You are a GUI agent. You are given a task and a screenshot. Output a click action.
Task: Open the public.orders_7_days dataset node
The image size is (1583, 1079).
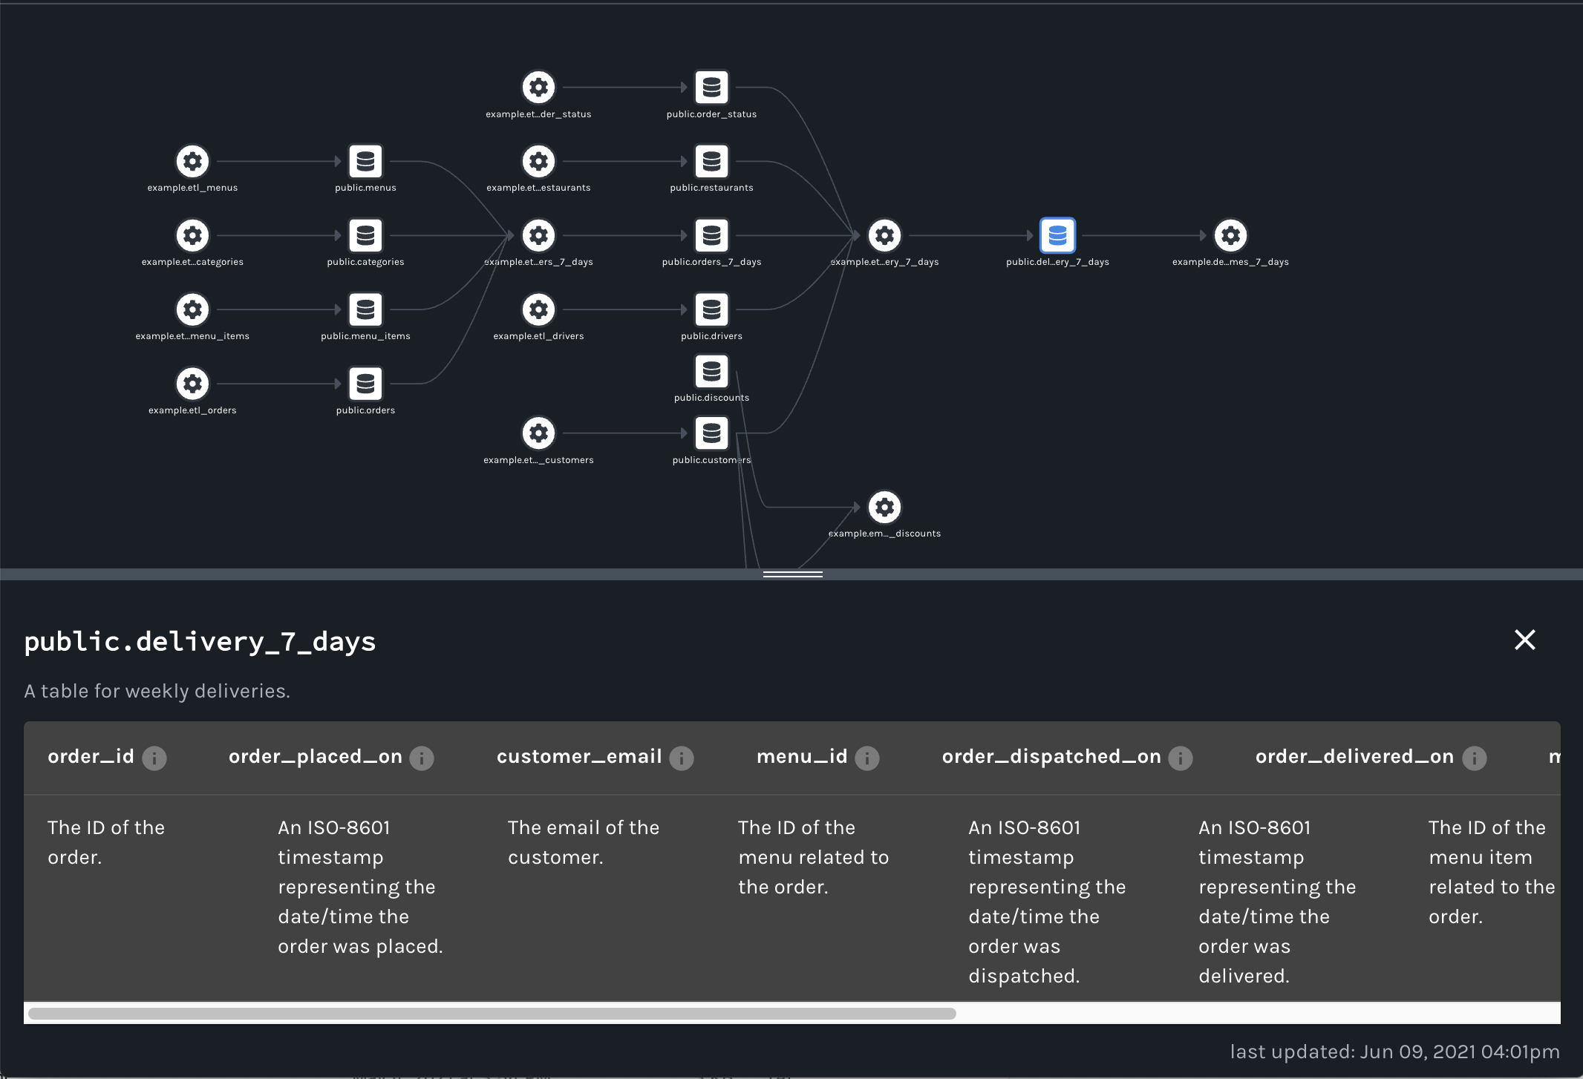point(711,236)
